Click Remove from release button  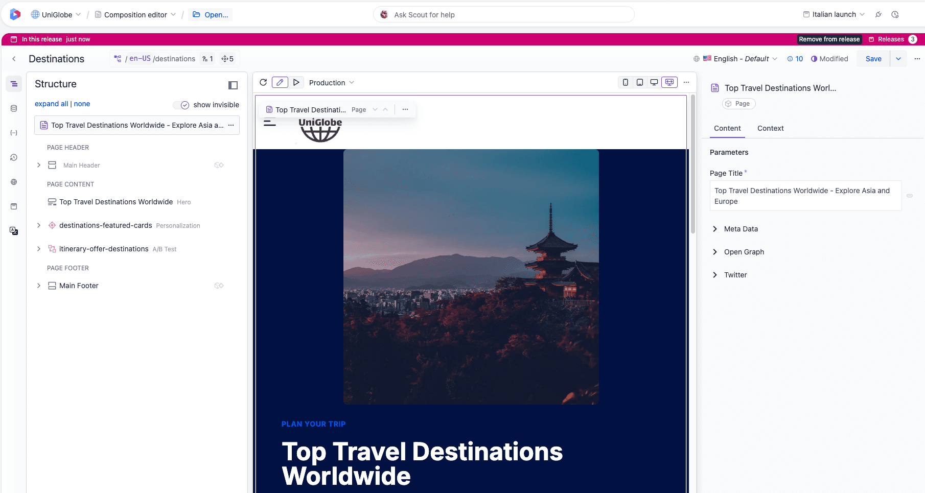tap(829, 39)
